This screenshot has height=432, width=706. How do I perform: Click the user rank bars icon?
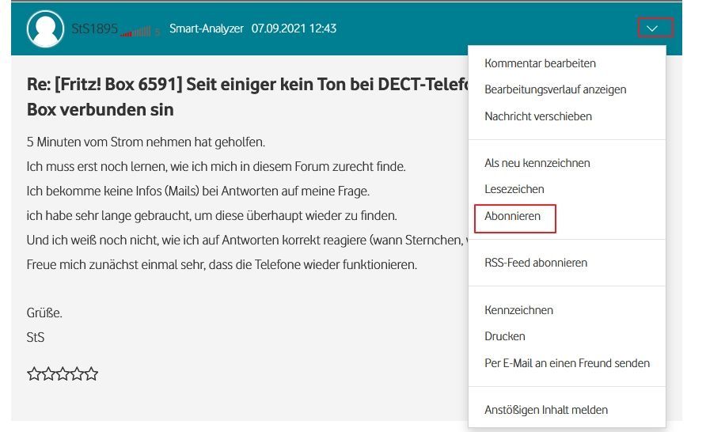click(x=135, y=32)
